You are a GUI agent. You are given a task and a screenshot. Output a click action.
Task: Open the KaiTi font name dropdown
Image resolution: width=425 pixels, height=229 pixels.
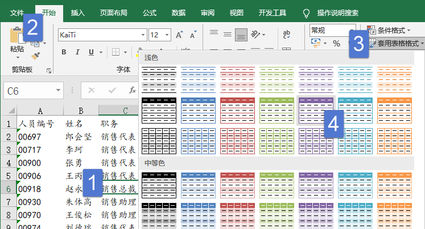(x=143, y=35)
